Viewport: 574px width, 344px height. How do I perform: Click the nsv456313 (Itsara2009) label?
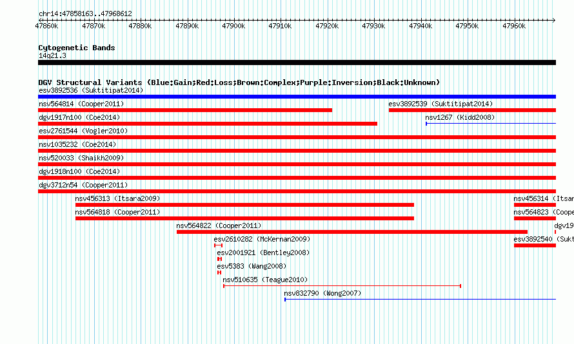(117, 198)
